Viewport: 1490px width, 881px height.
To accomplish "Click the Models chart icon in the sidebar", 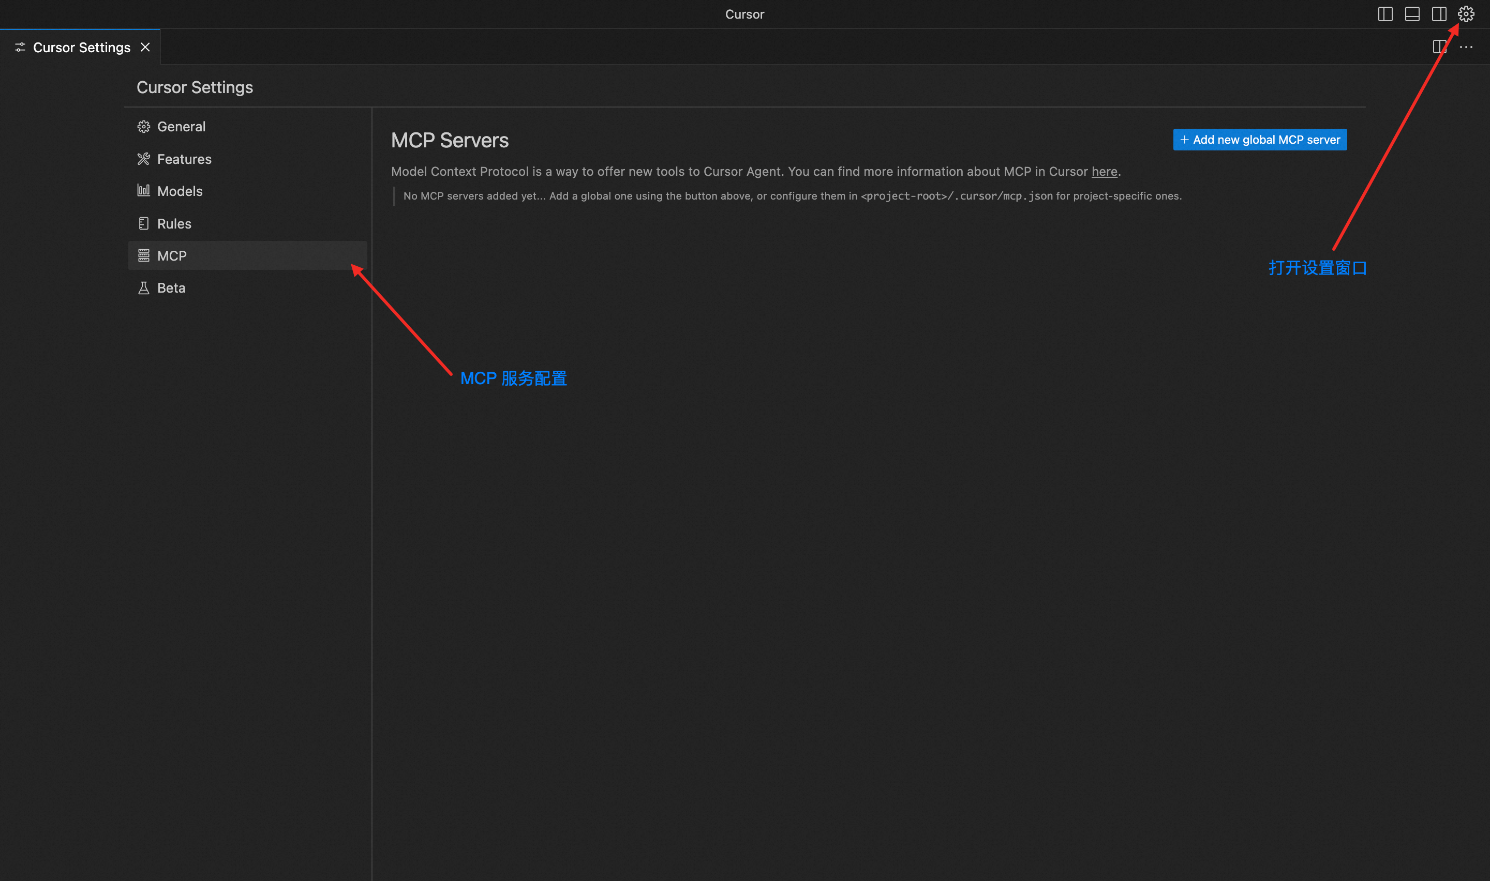I will pyautogui.click(x=144, y=191).
